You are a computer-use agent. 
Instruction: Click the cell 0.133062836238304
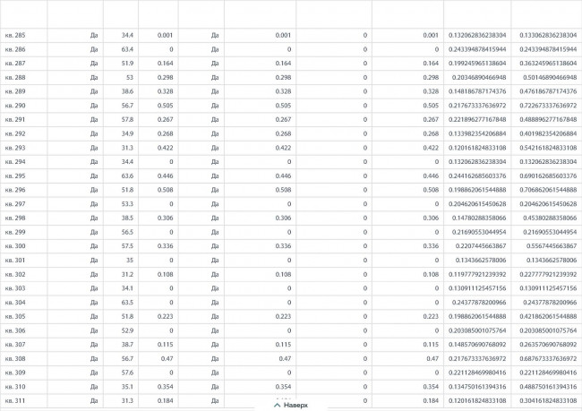548,35
